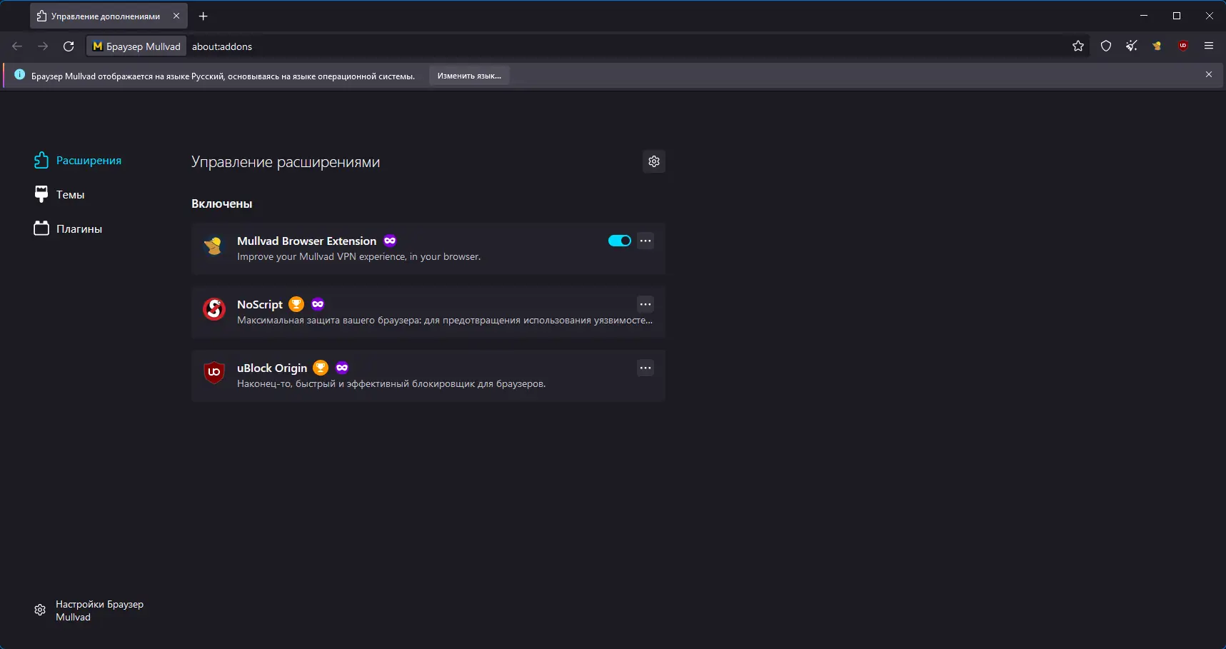Viewport: 1226px width, 649px height.
Task: Click uBlock's "Наконец-то, быстрый" description
Action: 391,384
